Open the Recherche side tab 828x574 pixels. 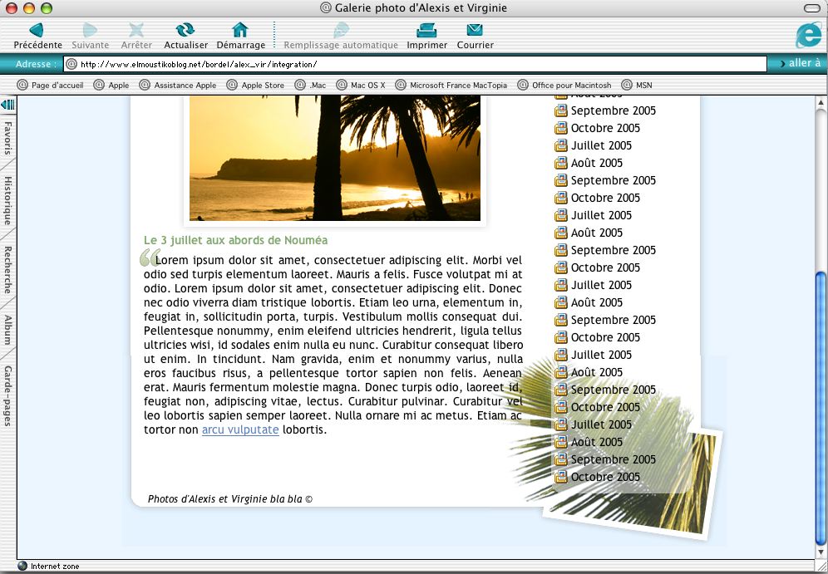coord(8,270)
